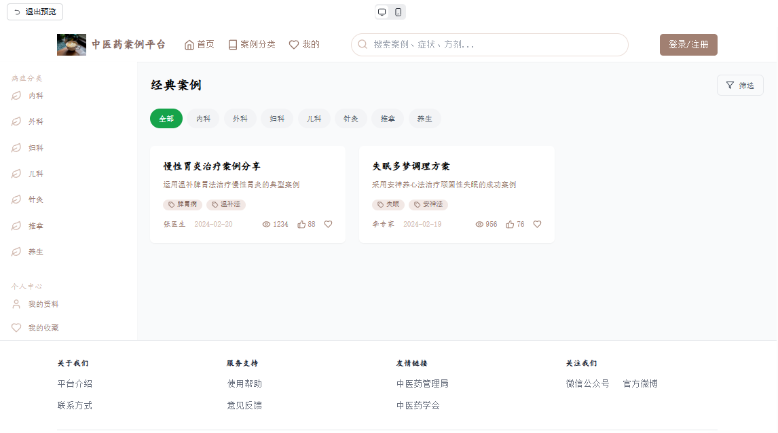Click the leaf icon beside sidebar 针灸

(16, 200)
